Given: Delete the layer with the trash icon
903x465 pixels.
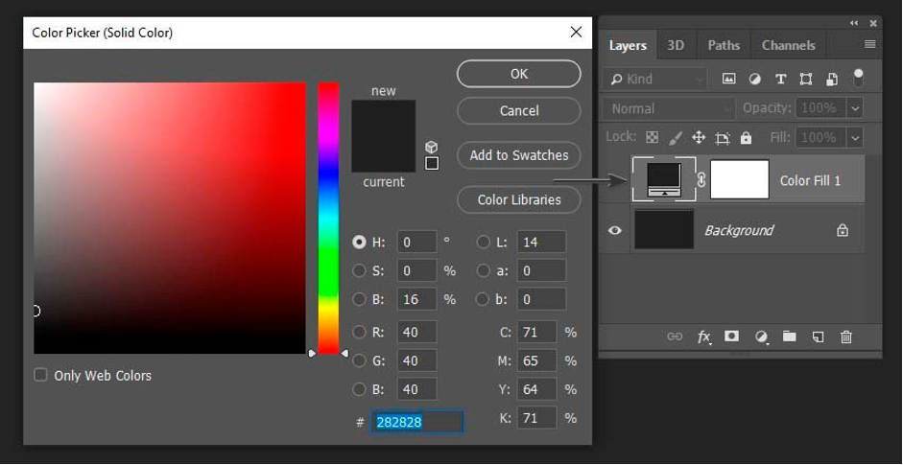Looking at the screenshot, I should pyautogui.click(x=845, y=337).
